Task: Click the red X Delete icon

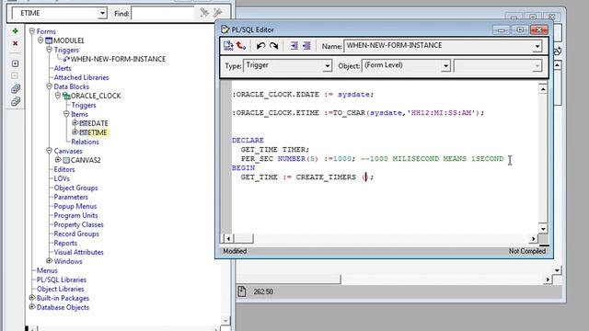Action: [15, 43]
